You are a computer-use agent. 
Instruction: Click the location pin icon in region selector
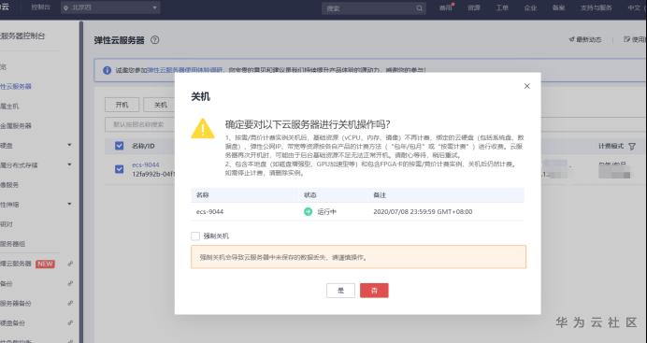(66, 7)
